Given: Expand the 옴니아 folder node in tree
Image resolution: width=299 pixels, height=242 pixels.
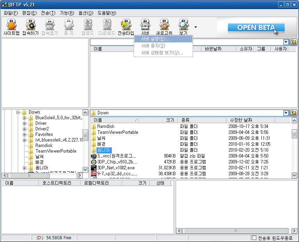Looking at the screenshot, I should pos(24,168).
